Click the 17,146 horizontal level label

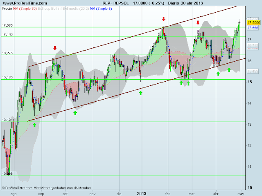[x=7, y=34]
